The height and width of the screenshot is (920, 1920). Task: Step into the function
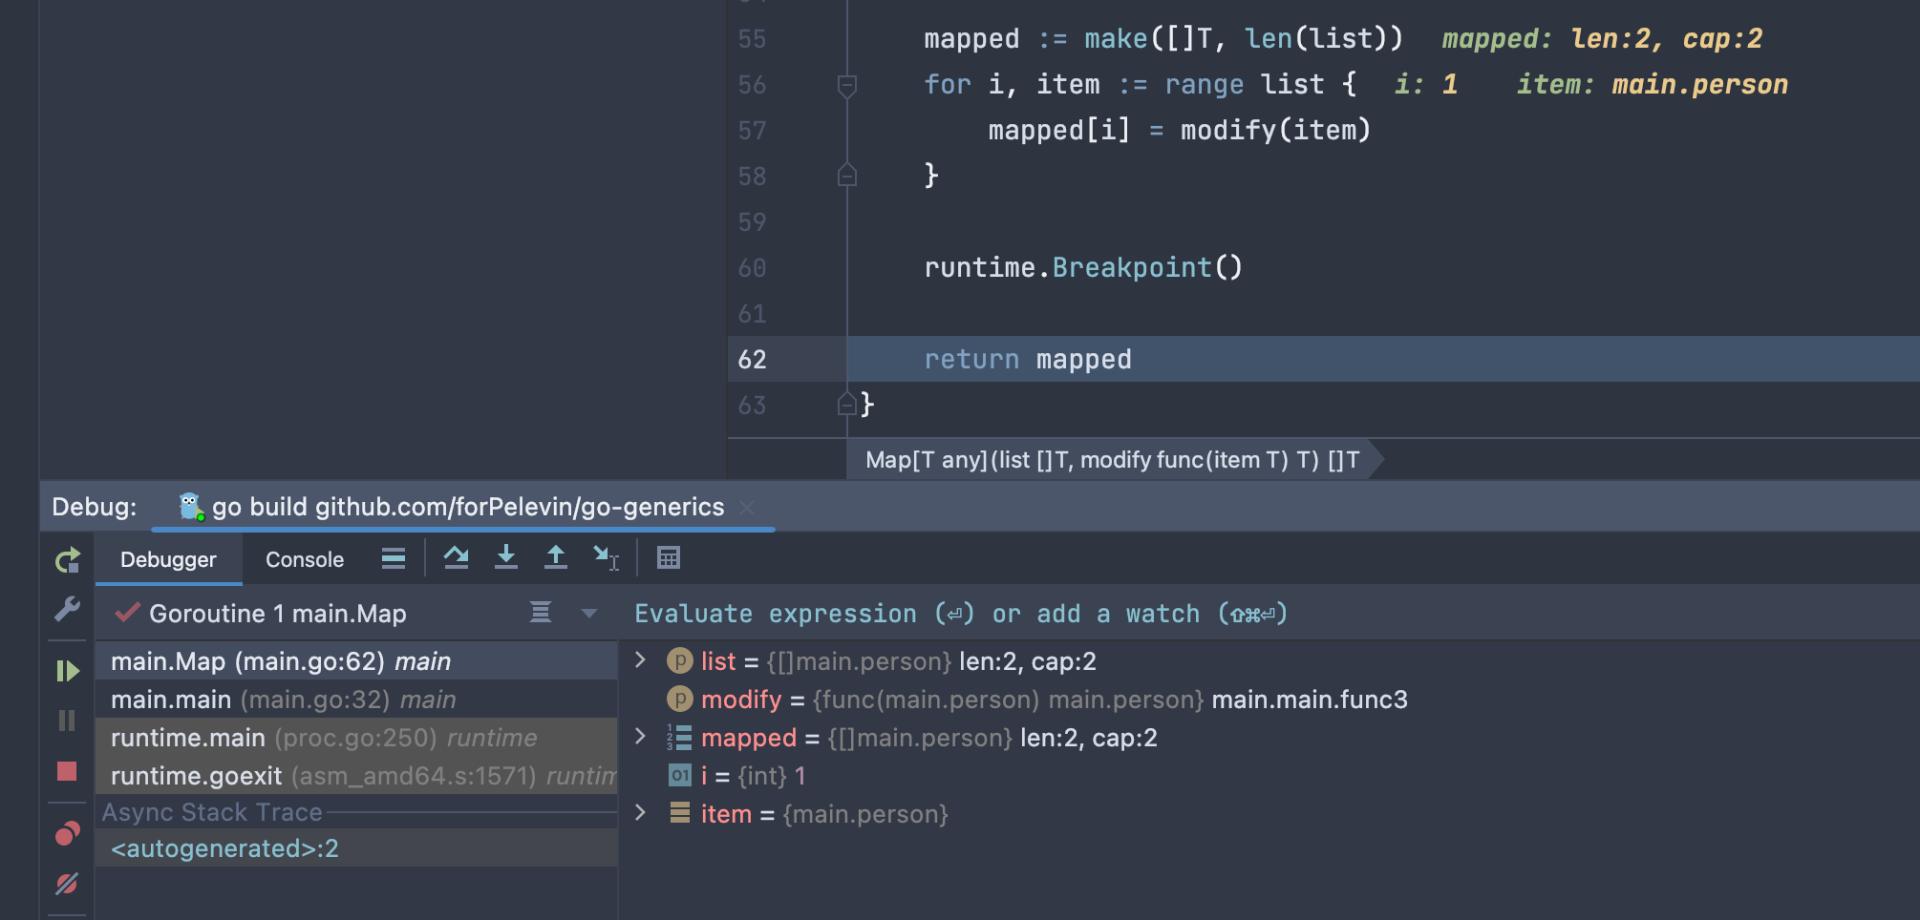pyautogui.click(x=506, y=557)
